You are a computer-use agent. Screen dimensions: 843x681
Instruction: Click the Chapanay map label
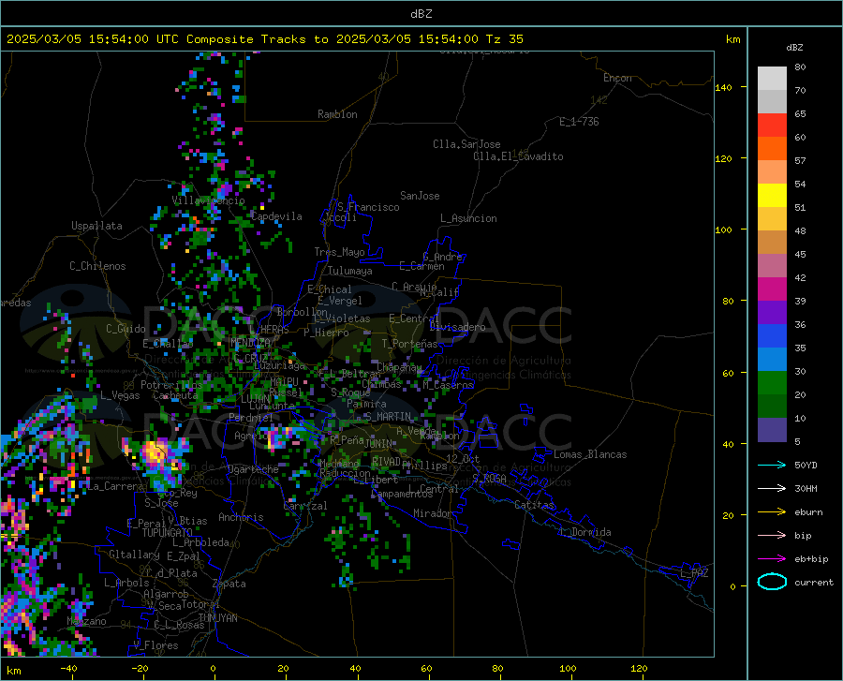point(399,367)
